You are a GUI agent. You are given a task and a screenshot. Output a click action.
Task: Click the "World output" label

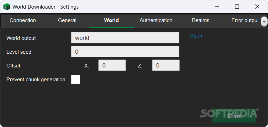(x=21, y=38)
